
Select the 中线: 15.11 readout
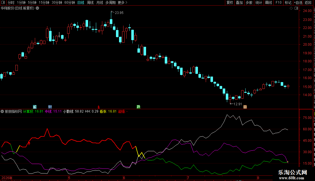click(53, 111)
